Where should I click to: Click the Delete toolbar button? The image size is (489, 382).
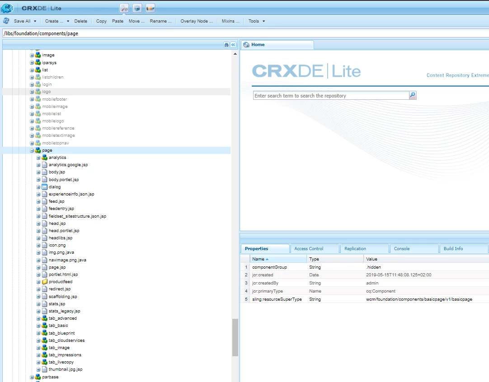(81, 21)
